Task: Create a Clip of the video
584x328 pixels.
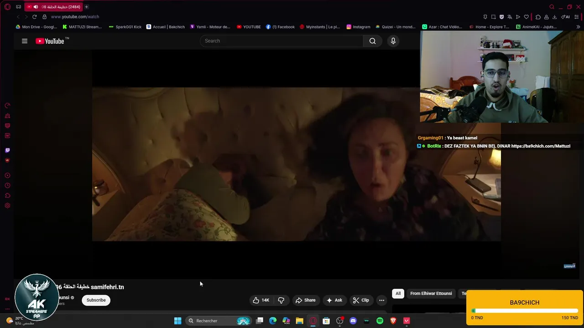Action: pyautogui.click(x=361, y=300)
